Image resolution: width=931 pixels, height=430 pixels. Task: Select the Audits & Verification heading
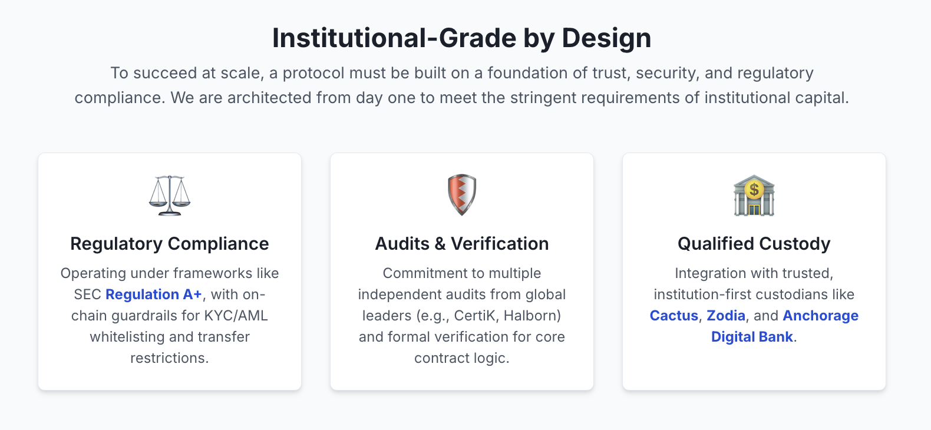coord(462,244)
